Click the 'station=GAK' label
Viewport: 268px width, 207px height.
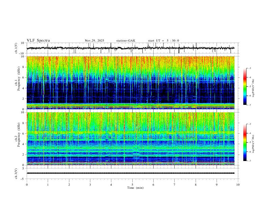pos(126,41)
